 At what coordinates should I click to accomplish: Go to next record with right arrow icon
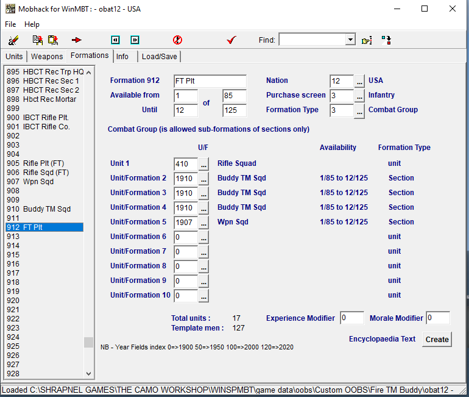(135, 40)
